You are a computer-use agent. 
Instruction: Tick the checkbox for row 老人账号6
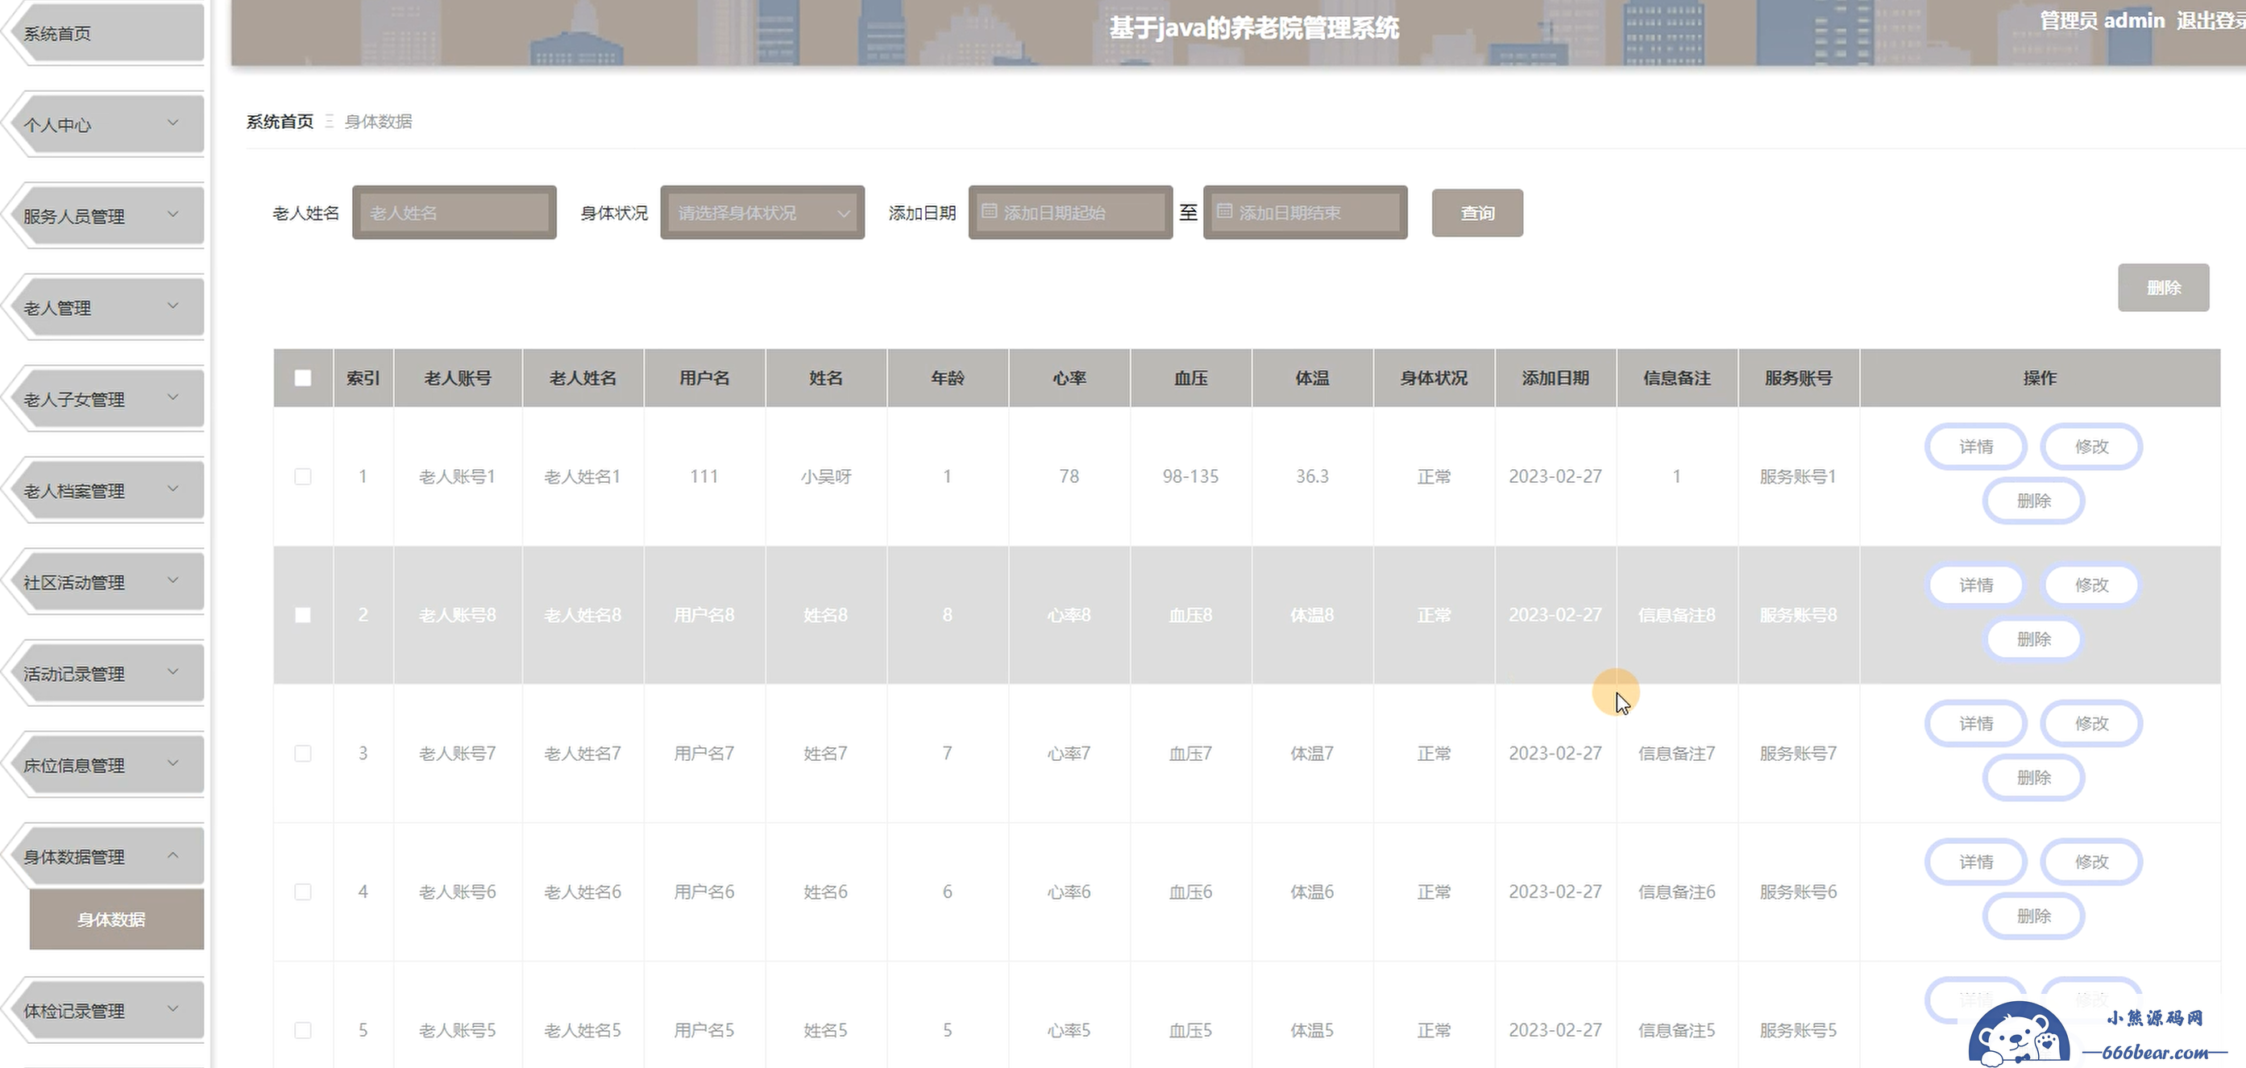pyautogui.click(x=302, y=892)
